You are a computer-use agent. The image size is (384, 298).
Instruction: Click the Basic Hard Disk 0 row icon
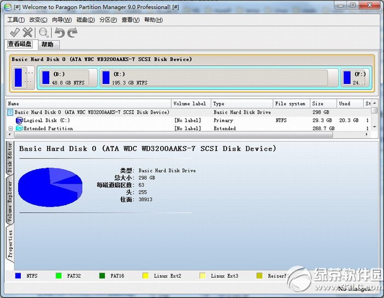point(10,113)
